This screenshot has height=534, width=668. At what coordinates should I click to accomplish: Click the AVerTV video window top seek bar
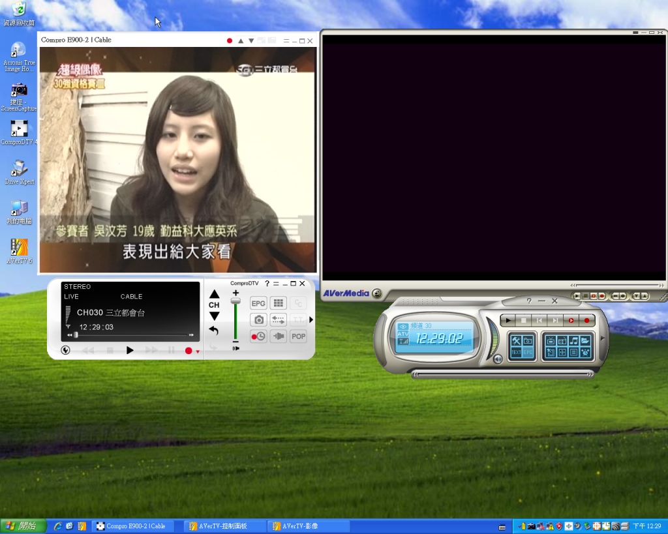tap(617, 286)
